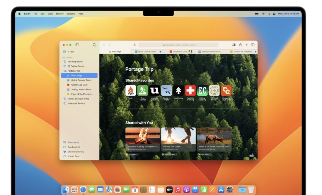Switch to Quick Current Tents tab
The width and height of the screenshot is (322, 195).
tap(147, 52)
